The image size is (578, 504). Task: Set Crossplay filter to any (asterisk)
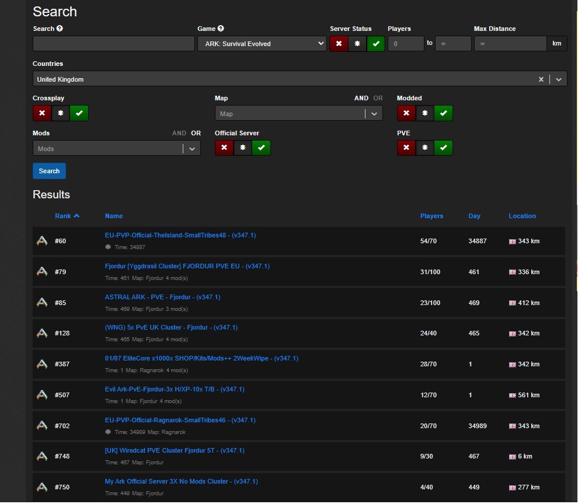pos(61,113)
